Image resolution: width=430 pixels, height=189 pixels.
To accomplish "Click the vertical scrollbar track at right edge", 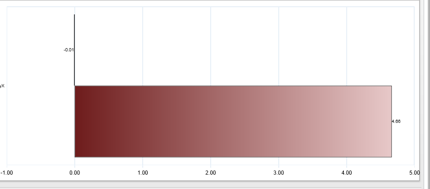I will 425,90.
